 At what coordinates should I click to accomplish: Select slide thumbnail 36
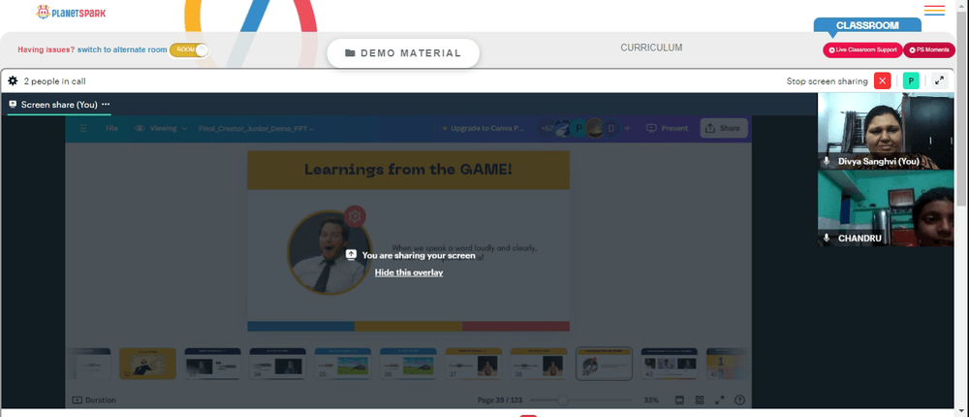tap(408, 363)
